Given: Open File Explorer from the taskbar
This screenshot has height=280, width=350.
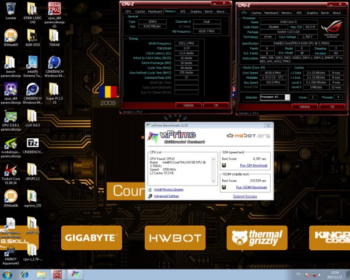Looking at the screenshot, I should 41,275.
